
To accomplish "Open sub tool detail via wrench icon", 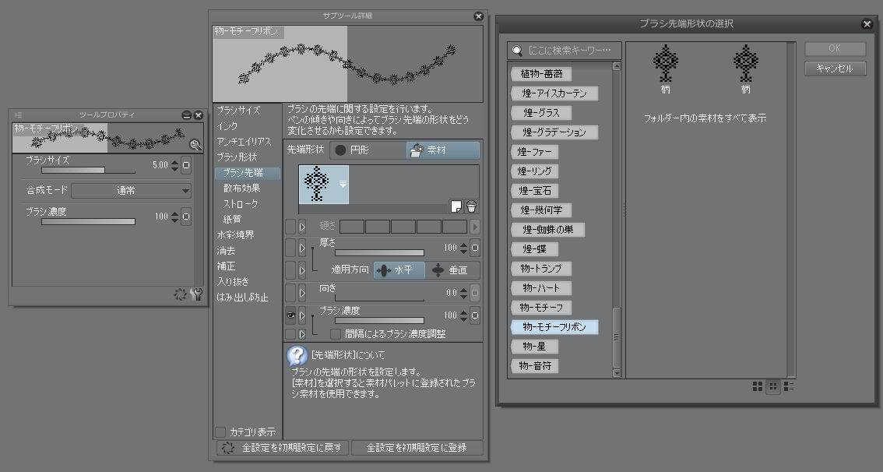I will coord(196,294).
